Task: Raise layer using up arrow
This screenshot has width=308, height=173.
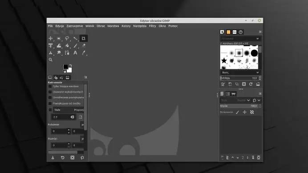Action: (x=233, y=157)
